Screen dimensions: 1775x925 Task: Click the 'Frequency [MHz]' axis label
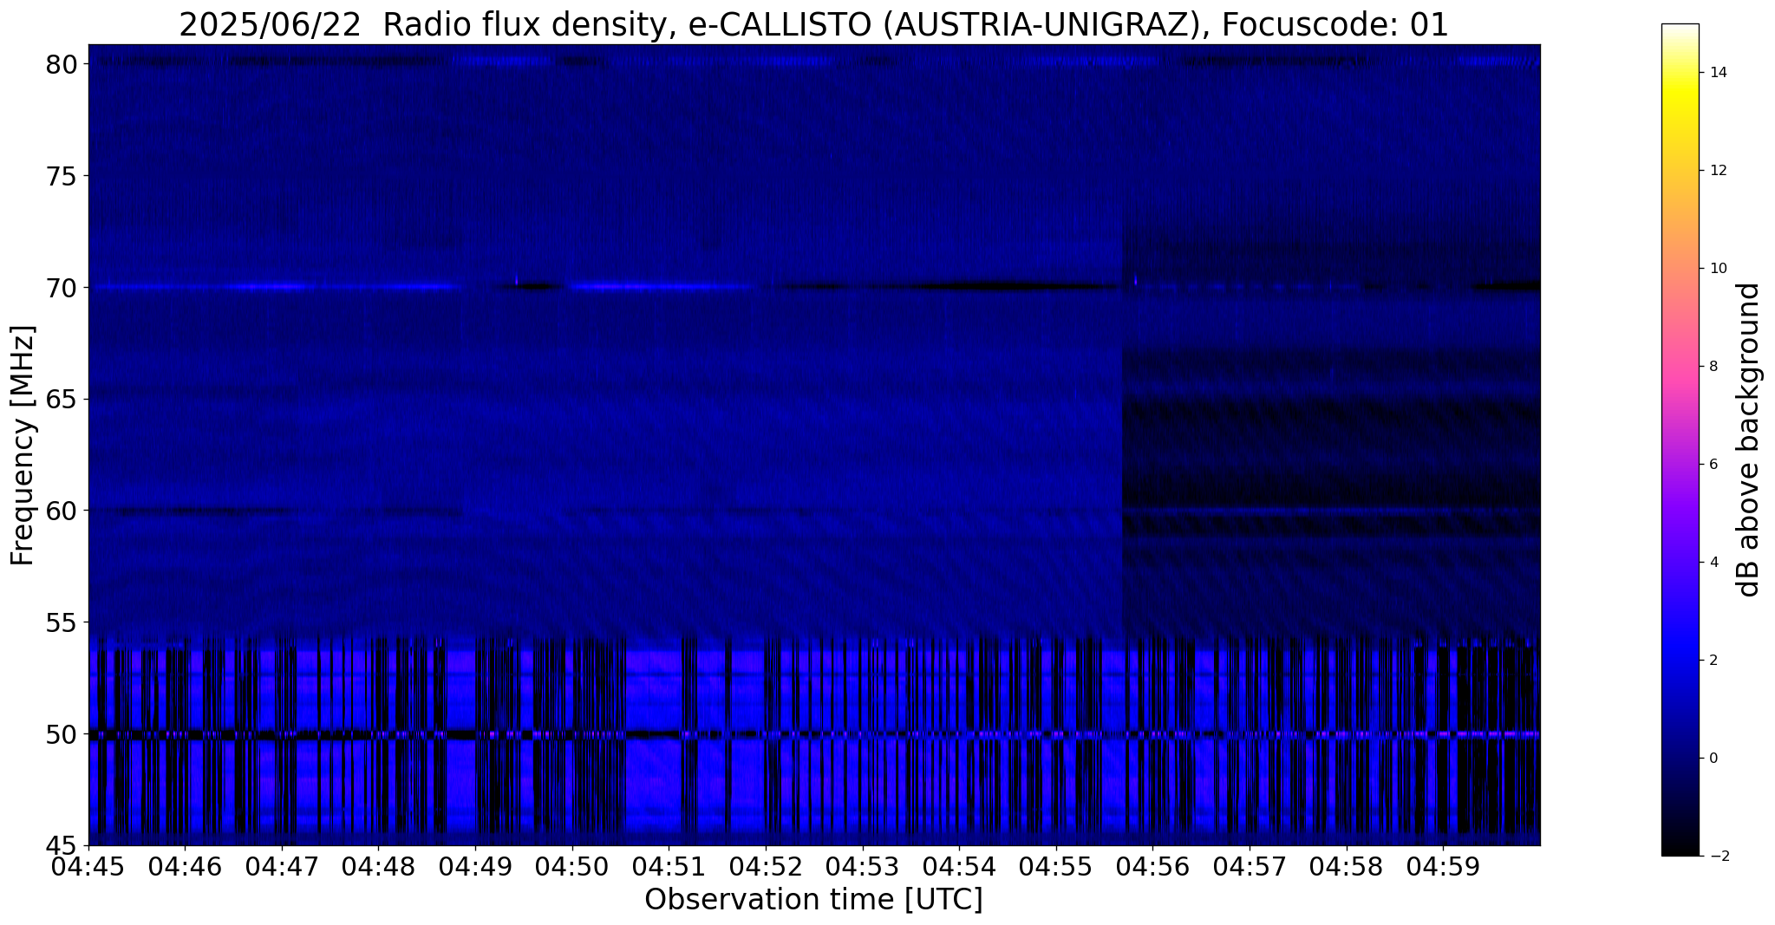[23, 446]
